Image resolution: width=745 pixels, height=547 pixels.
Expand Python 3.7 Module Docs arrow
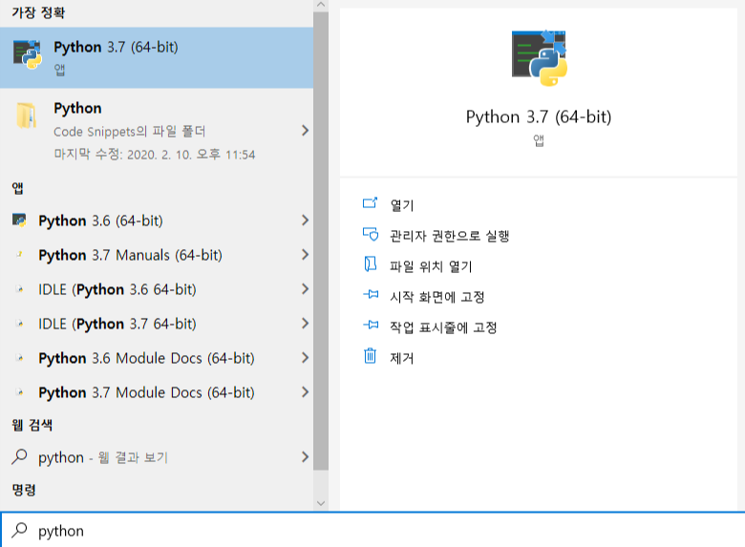click(305, 392)
